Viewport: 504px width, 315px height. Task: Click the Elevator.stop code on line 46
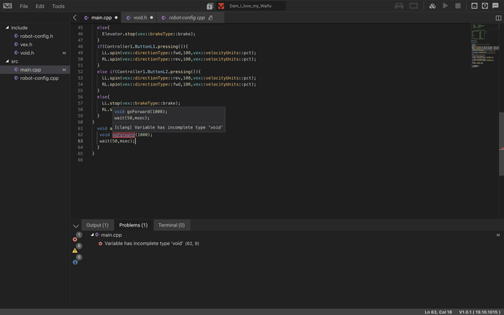click(148, 34)
